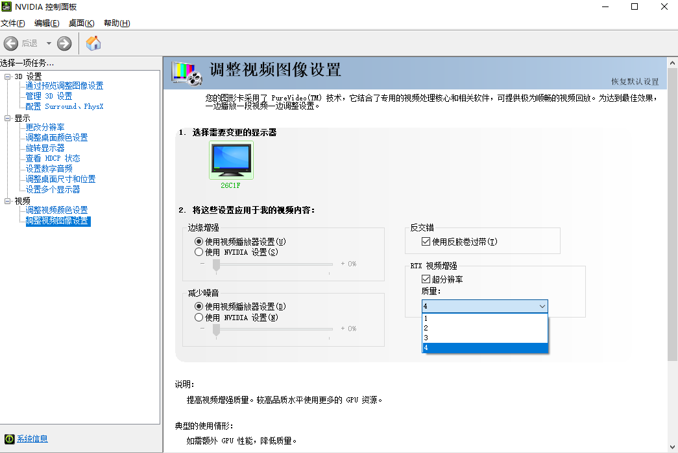
Task: Click the 提高视频增强质量 description text
Action: [x=285, y=401]
